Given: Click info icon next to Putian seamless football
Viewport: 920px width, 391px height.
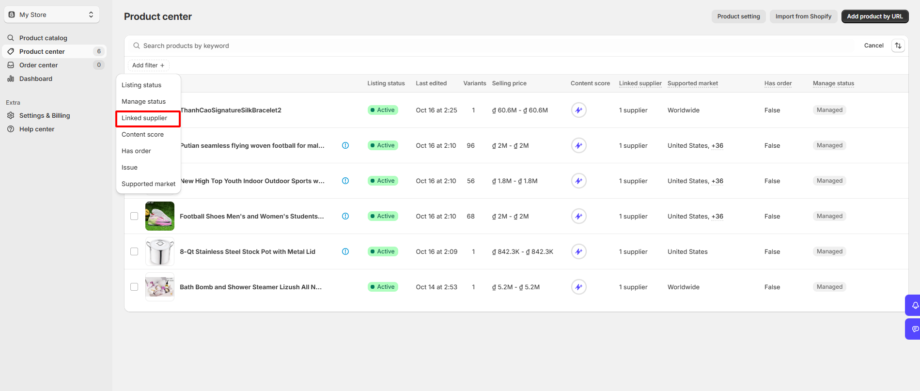Looking at the screenshot, I should click(x=345, y=145).
